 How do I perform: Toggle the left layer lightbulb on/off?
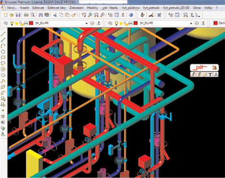point(12,23)
